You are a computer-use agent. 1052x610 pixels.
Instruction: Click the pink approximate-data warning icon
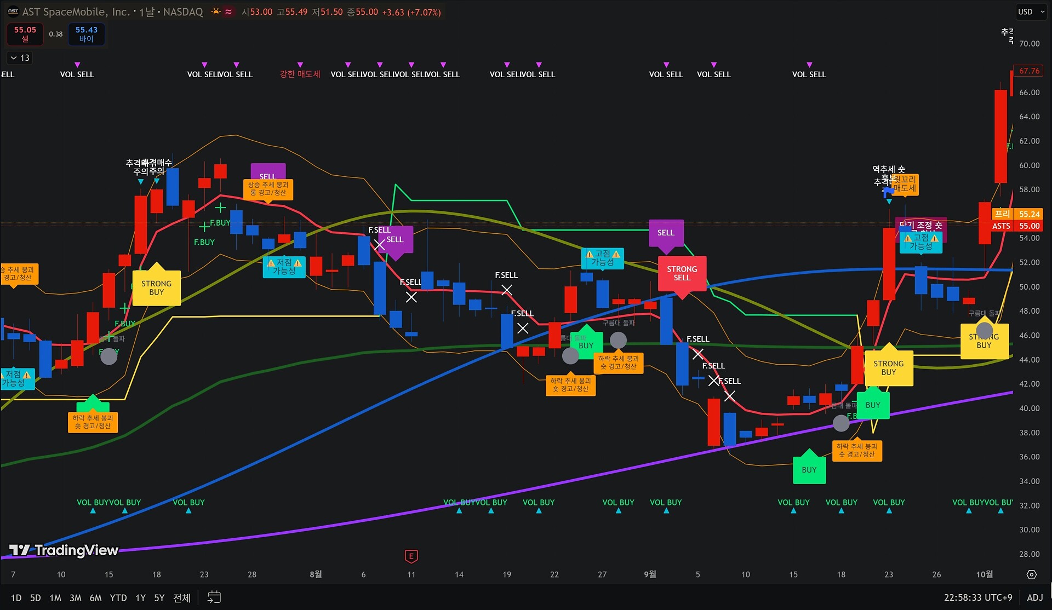[x=228, y=11]
